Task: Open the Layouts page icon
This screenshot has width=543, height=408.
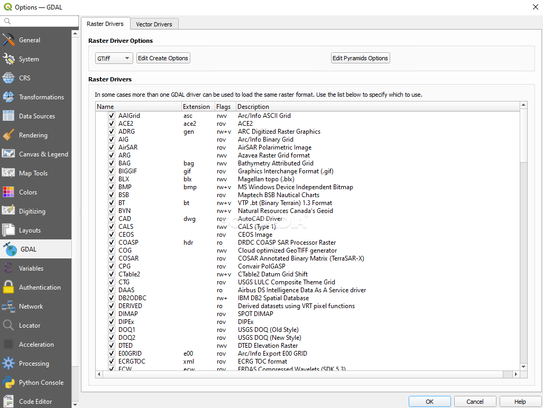Action: [8, 230]
